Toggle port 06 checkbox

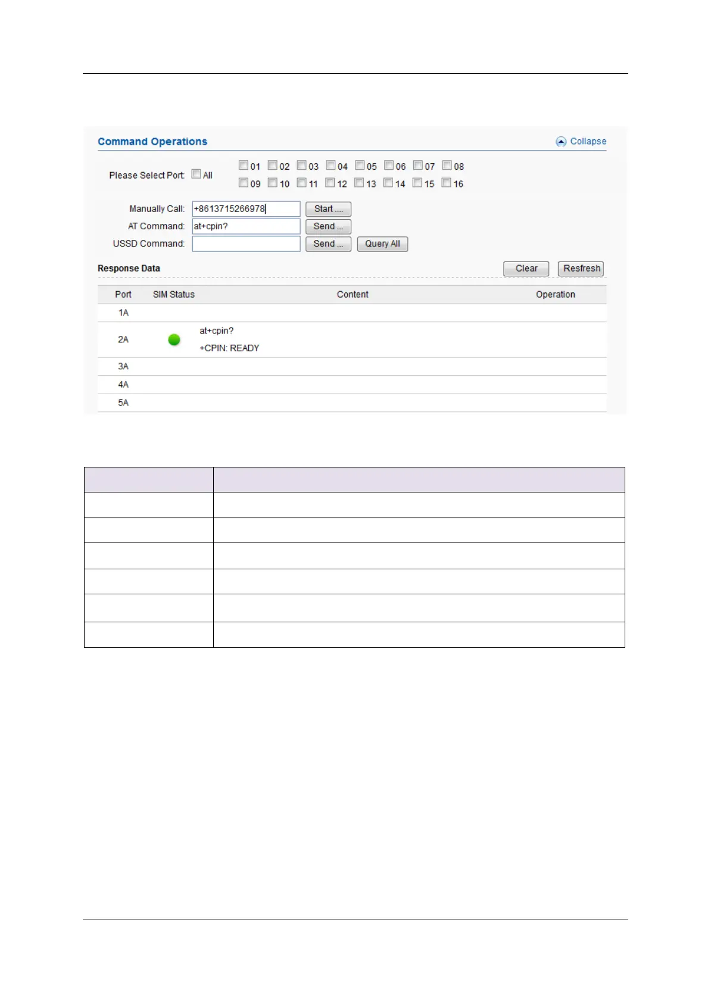(389, 166)
